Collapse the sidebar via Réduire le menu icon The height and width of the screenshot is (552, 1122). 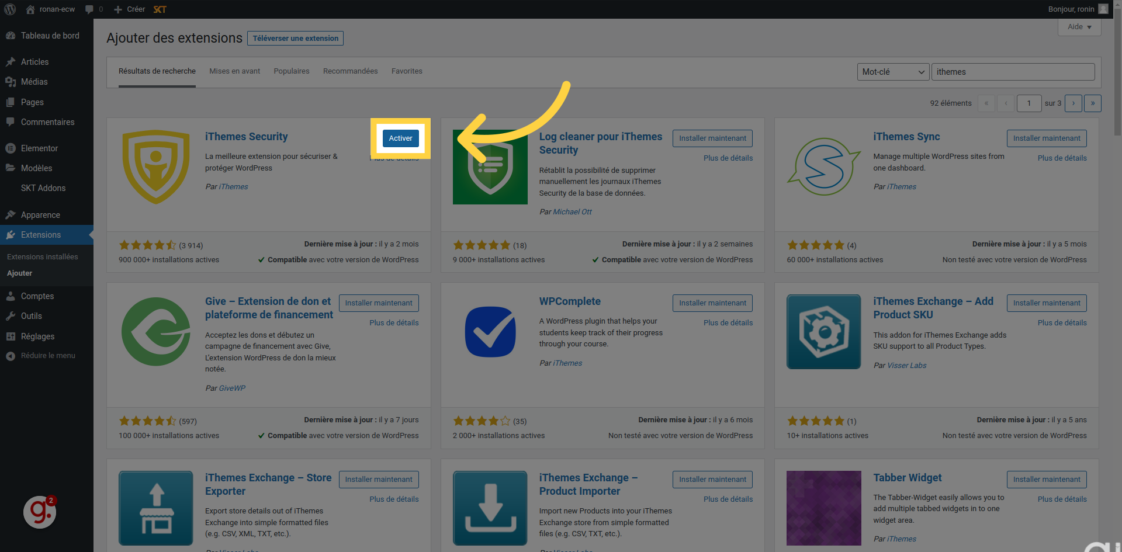pyautogui.click(x=11, y=356)
